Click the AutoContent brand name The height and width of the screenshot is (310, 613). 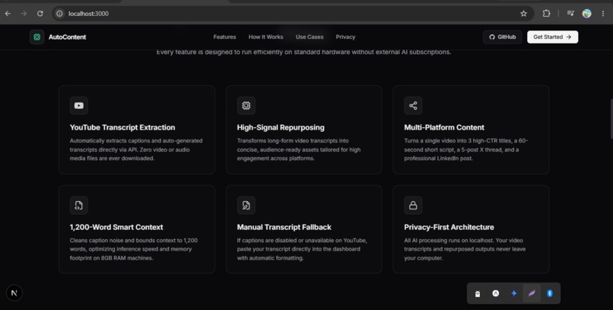click(67, 37)
